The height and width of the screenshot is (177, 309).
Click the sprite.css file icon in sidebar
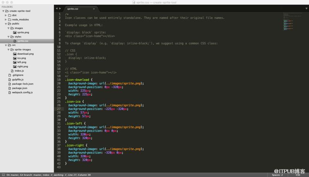(x=15, y=41)
